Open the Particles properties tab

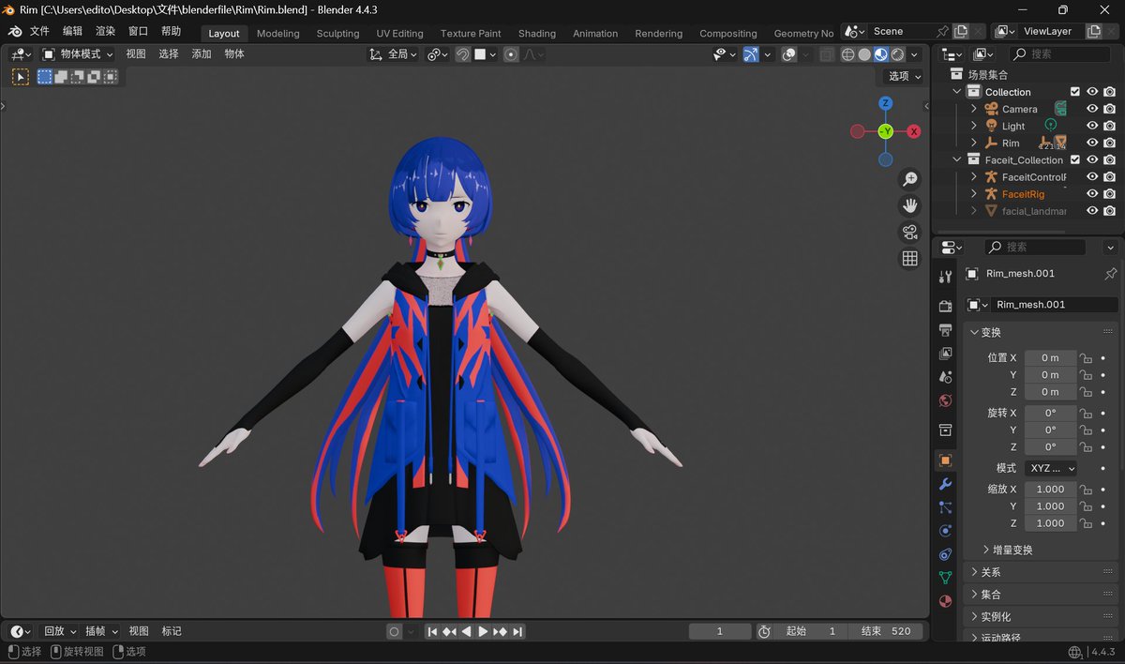click(945, 507)
